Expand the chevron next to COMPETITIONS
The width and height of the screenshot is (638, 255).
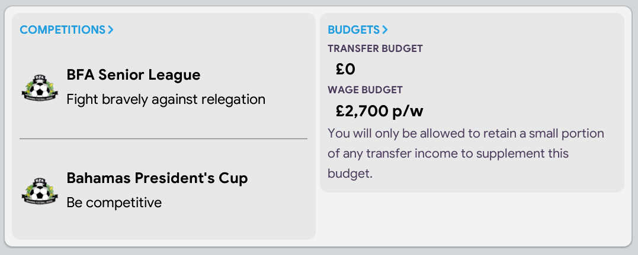point(110,30)
